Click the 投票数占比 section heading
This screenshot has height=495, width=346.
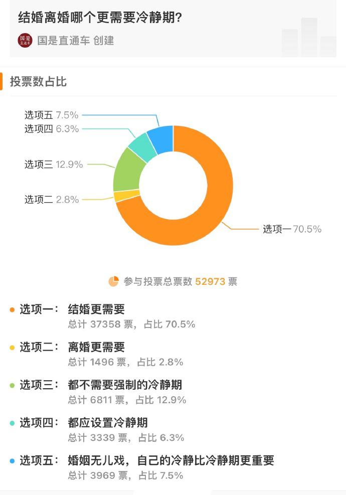pyautogui.click(x=38, y=81)
